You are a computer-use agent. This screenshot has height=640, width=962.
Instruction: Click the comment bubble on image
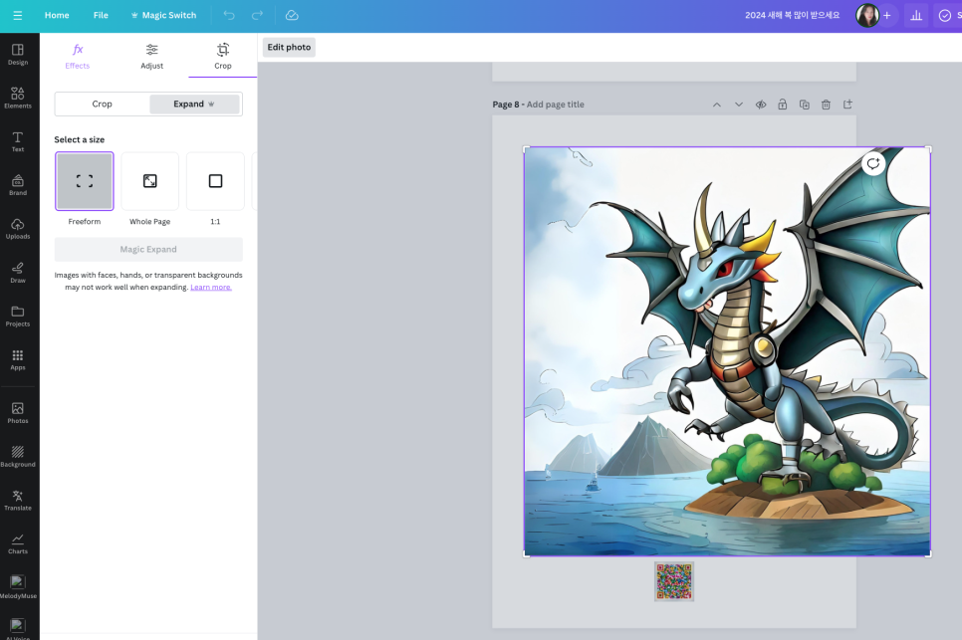click(873, 163)
